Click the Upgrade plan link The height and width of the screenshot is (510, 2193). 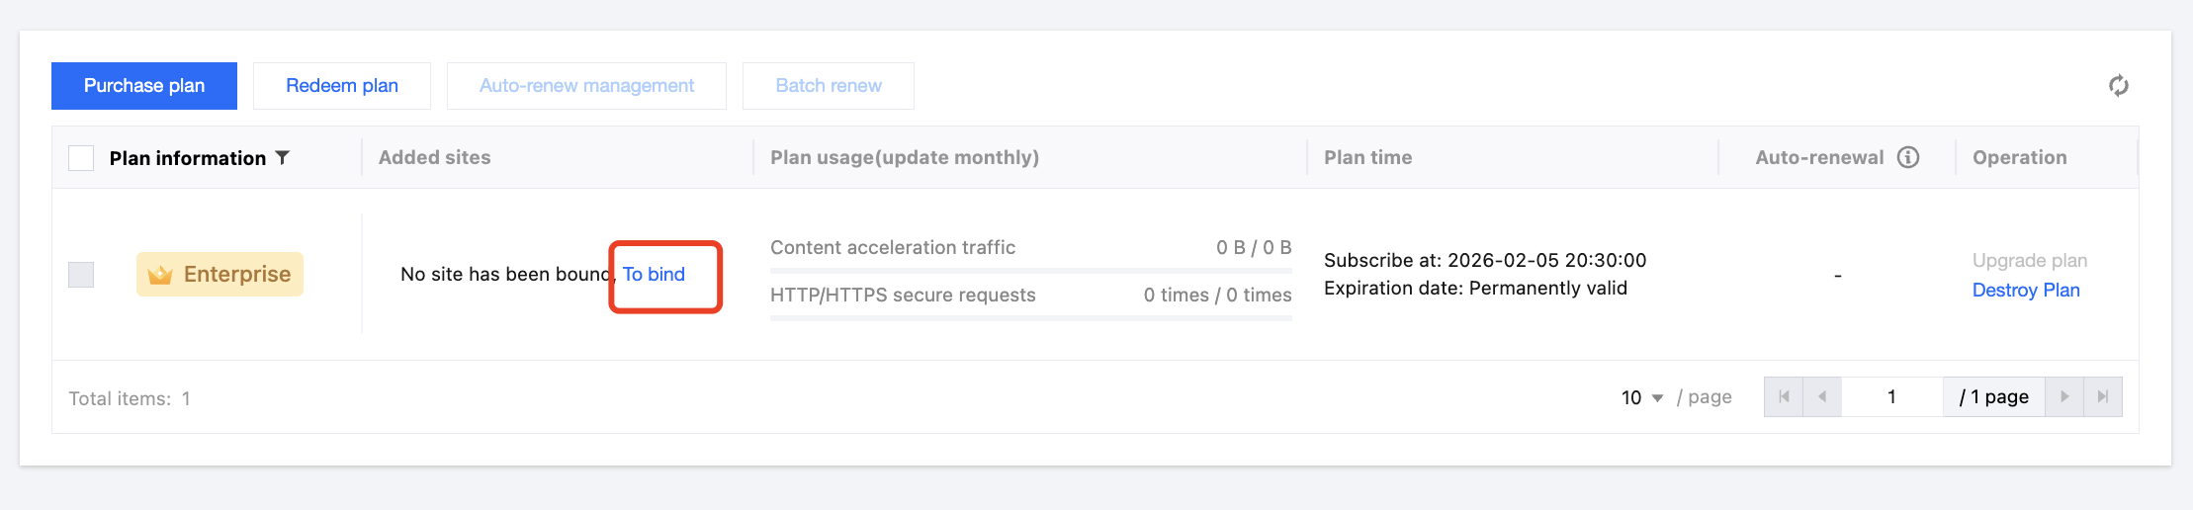(2029, 260)
